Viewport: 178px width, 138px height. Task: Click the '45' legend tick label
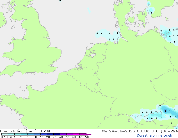tap(80, 137)
